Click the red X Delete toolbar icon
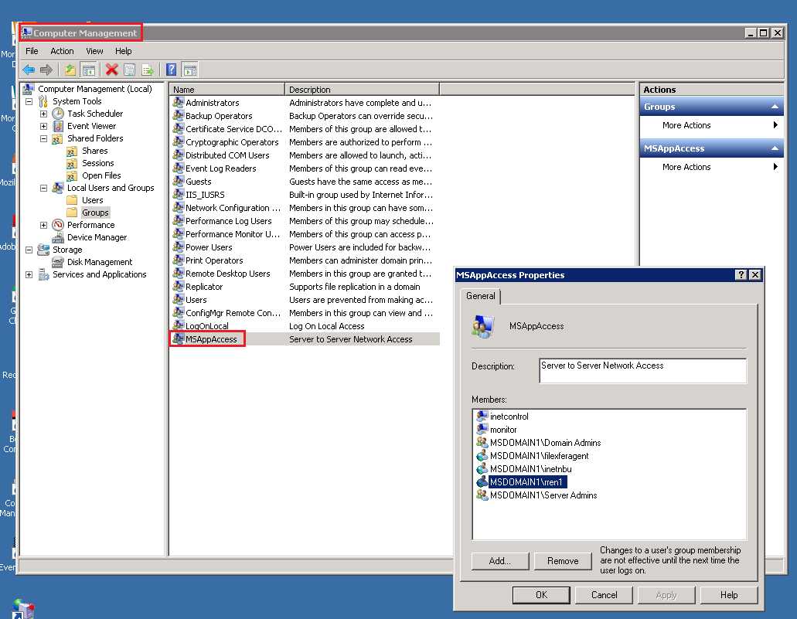Viewport: 797px width, 619px height. (112, 70)
